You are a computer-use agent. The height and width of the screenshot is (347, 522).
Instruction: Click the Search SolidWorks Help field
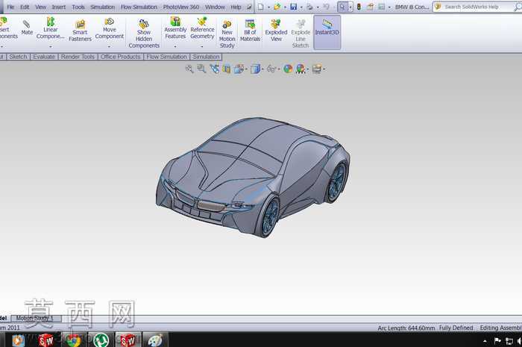pos(477,7)
